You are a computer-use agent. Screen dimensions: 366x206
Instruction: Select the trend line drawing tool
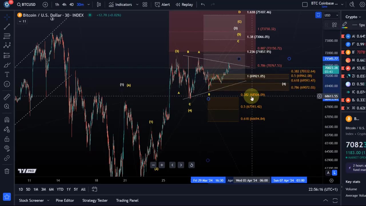7,27
